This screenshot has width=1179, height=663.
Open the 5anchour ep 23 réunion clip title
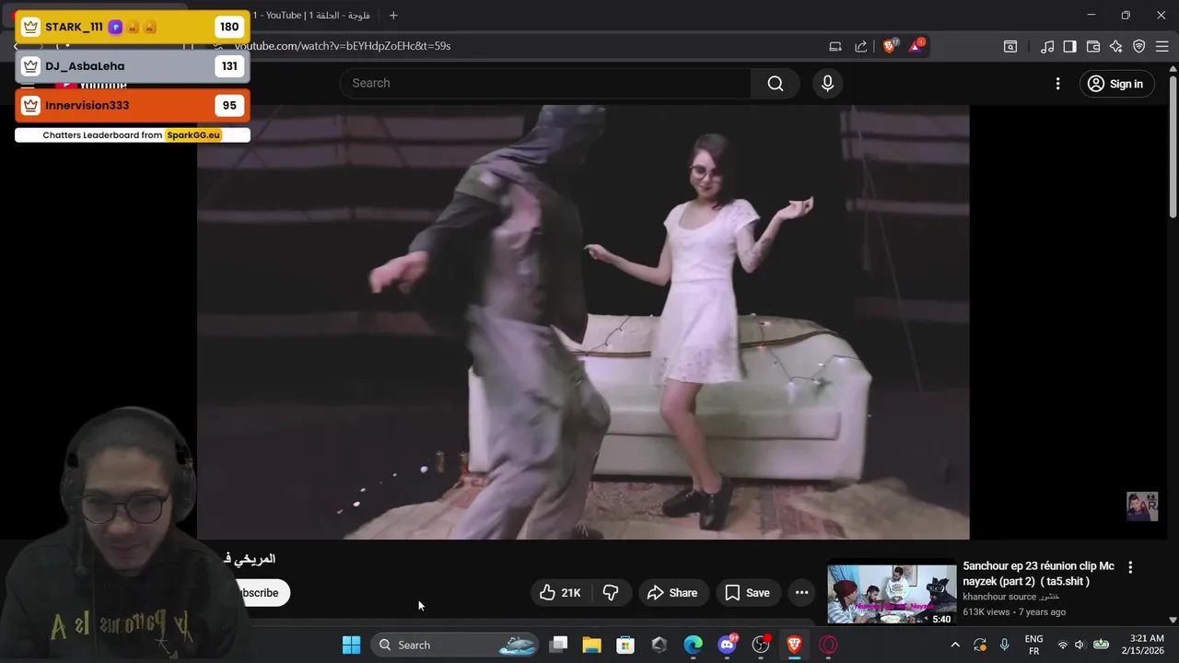pos(1038,574)
